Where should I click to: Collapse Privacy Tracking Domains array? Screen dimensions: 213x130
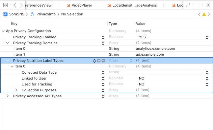pos(8,43)
